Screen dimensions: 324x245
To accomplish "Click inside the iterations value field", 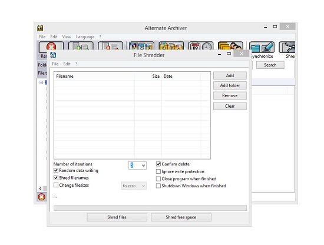I will [134, 165].
